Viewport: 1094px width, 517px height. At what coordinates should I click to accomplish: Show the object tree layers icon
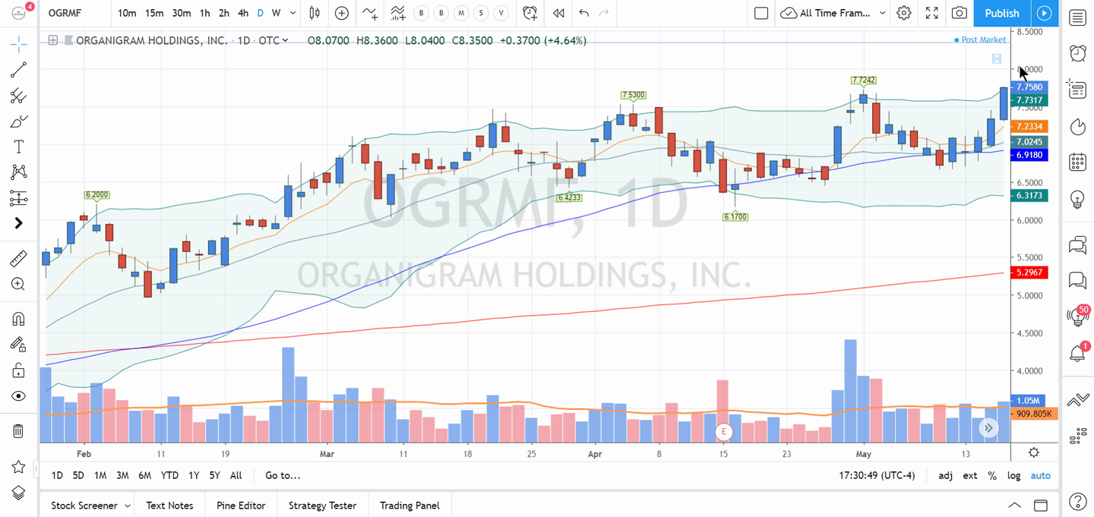tap(18, 492)
